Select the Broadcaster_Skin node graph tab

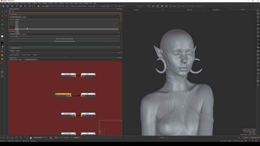[x=31, y=60]
